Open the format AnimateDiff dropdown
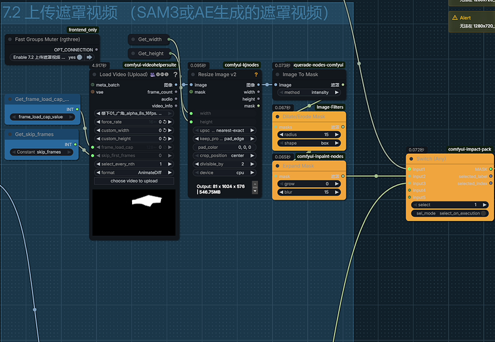This screenshot has width=495, height=342. coord(134,172)
